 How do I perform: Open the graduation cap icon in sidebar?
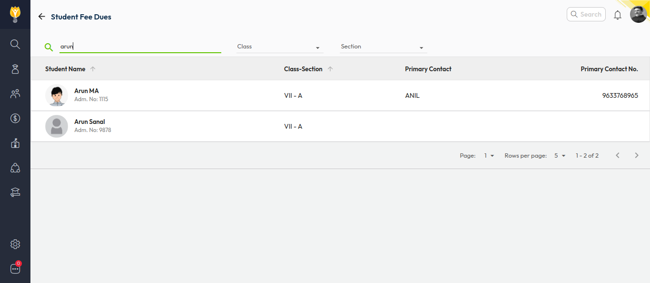tap(15, 192)
